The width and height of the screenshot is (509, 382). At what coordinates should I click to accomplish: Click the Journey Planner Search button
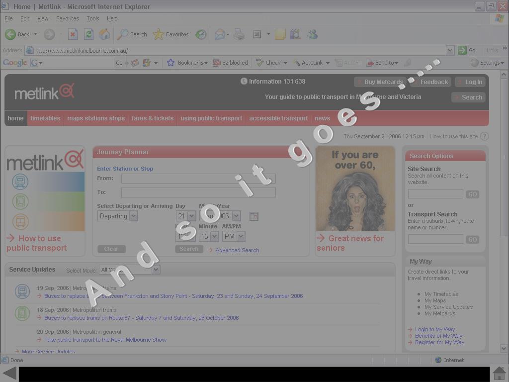pos(189,249)
